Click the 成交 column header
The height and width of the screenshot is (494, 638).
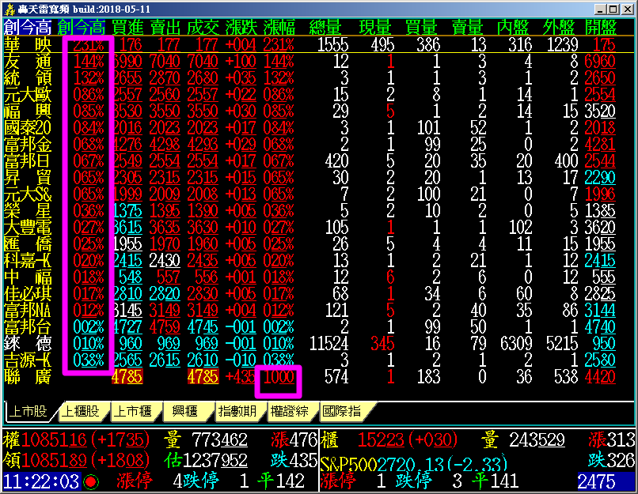[x=203, y=27]
